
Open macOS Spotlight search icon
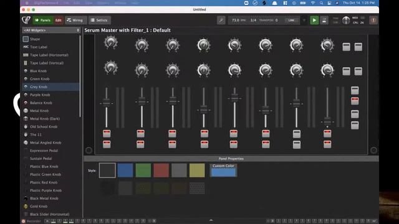(x=321, y=3)
